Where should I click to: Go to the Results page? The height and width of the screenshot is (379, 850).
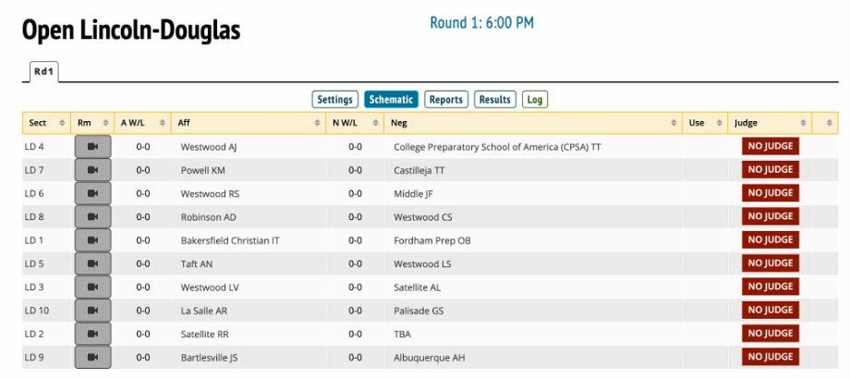(496, 99)
